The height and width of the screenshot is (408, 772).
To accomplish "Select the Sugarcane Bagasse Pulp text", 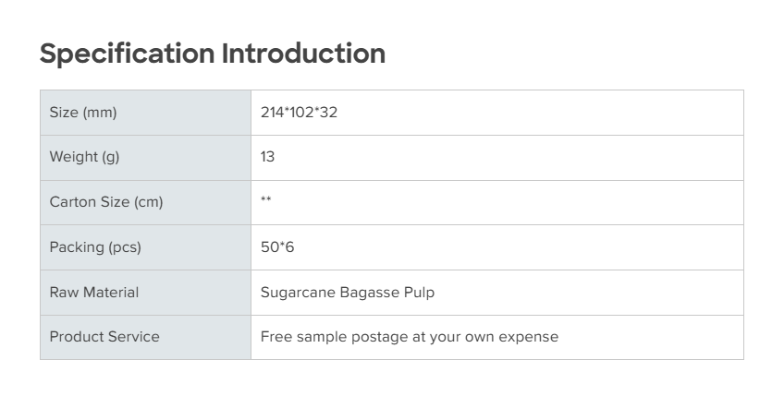I will (x=348, y=293).
